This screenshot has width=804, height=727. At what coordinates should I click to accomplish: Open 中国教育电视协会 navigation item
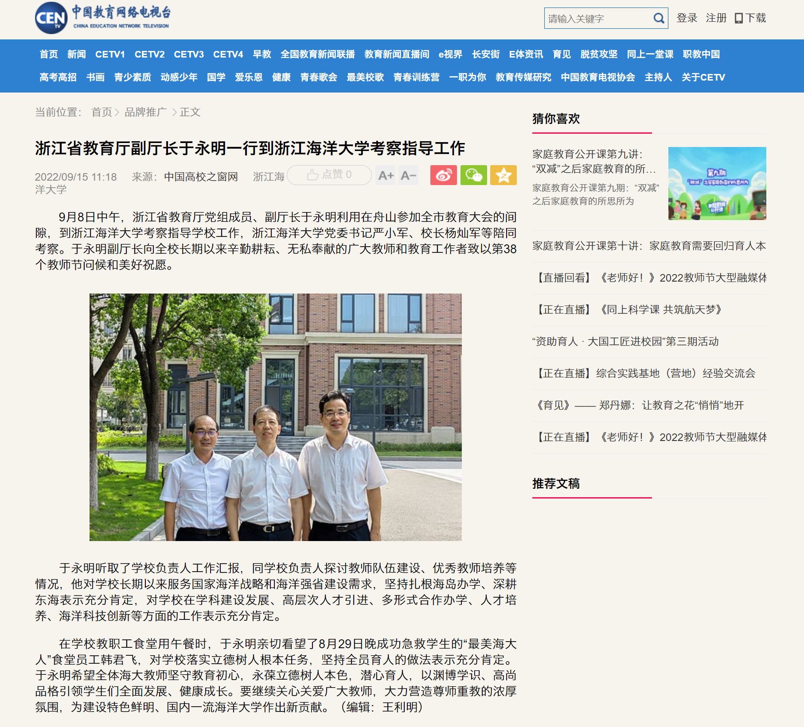(598, 77)
